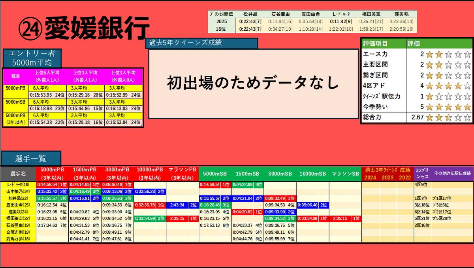Click the 5000mSB column header
This screenshot has width=474, height=268.
(x=215, y=174)
